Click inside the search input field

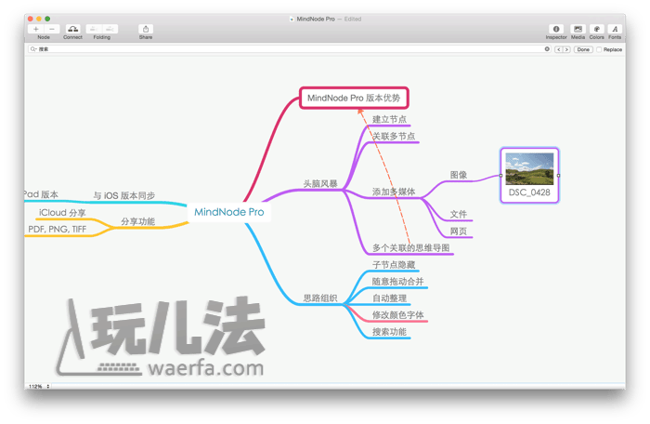coord(290,49)
